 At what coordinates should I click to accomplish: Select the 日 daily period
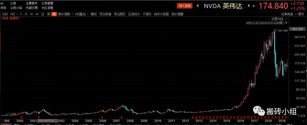coord(43,14)
